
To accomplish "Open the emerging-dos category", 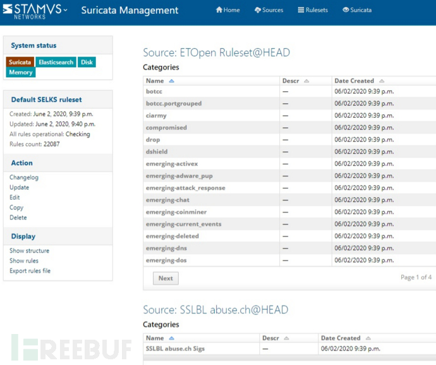I will 166,260.
